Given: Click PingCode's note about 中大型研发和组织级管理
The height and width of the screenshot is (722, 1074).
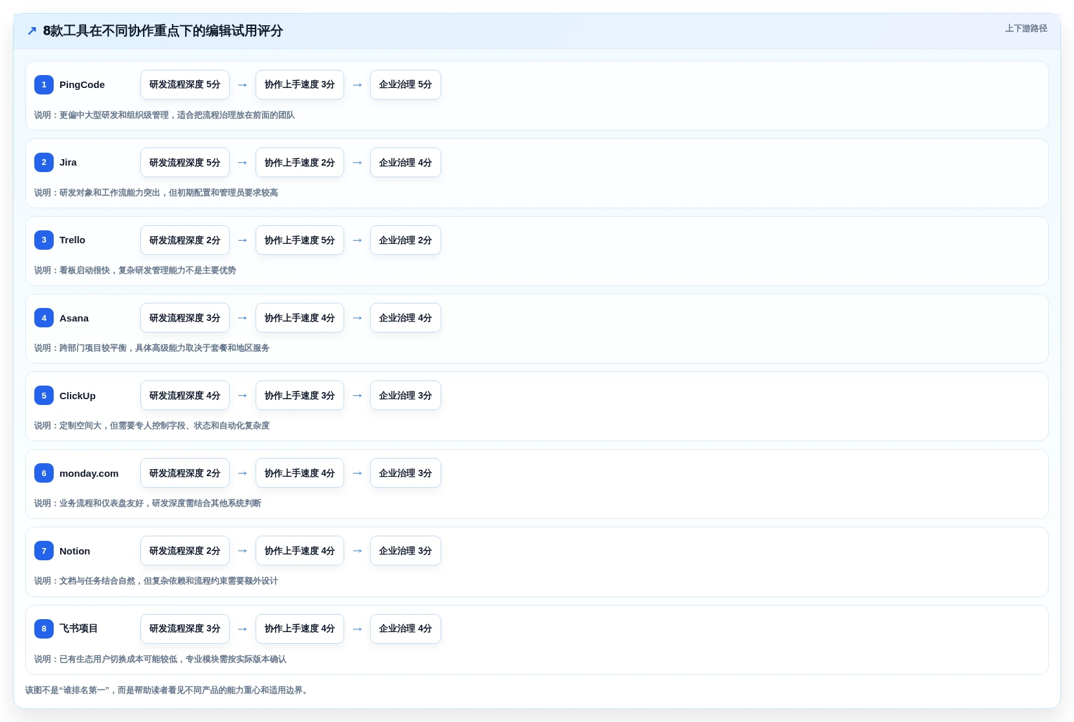Looking at the screenshot, I should (x=164, y=115).
